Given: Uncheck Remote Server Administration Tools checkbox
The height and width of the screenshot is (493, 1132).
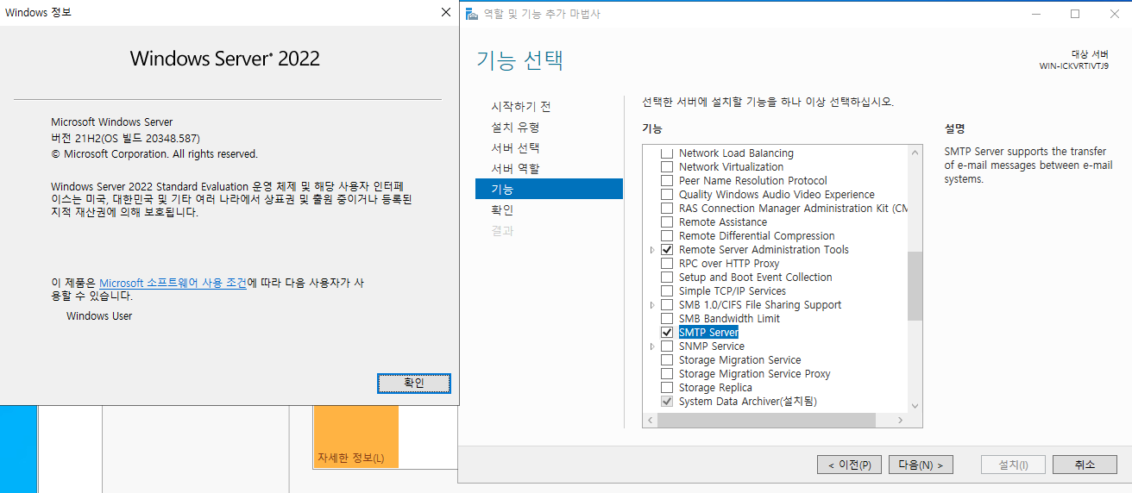Looking at the screenshot, I should click(x=666, y=250).
